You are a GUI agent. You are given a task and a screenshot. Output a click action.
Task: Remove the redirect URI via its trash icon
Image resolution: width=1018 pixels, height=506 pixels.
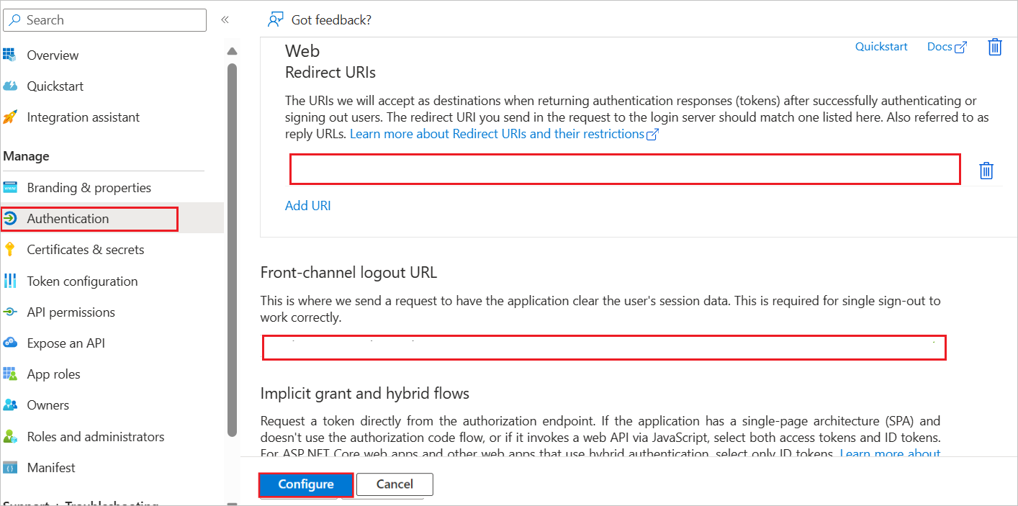(986, 171)
